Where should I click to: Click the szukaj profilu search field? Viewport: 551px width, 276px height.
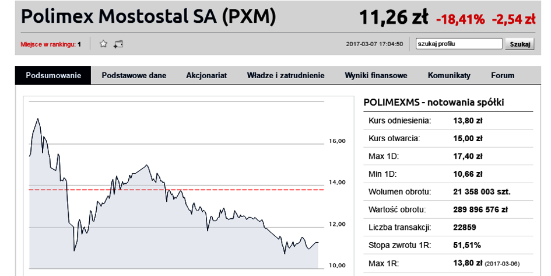(x=459, y=44)
